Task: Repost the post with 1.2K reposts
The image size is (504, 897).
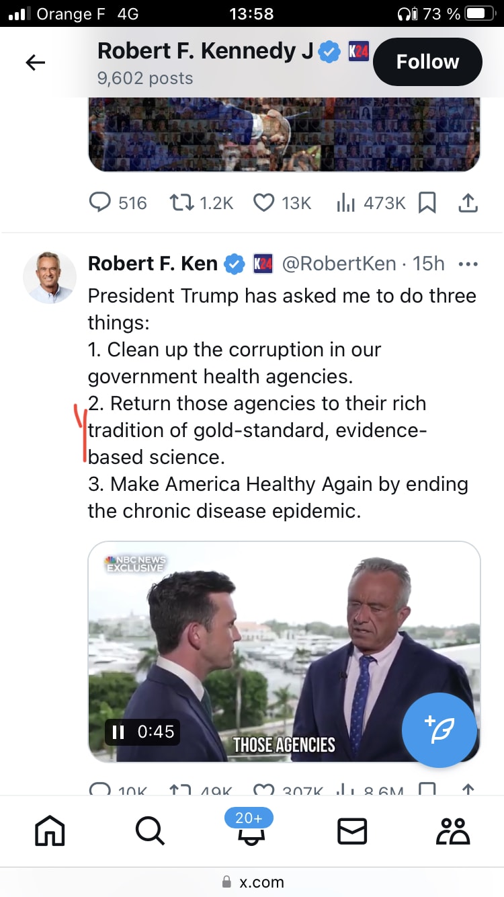Action: pyautogui.click(x=179, y=203)
